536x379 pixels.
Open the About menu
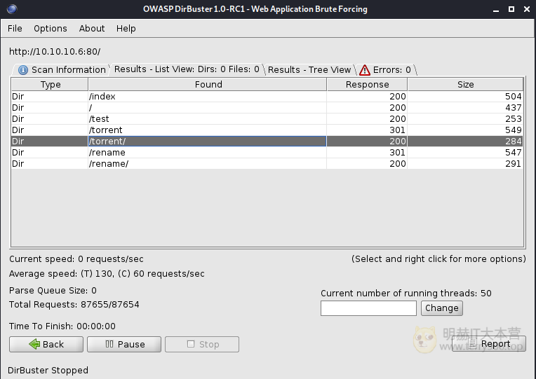pyautogui.click(x=92, y=28)
